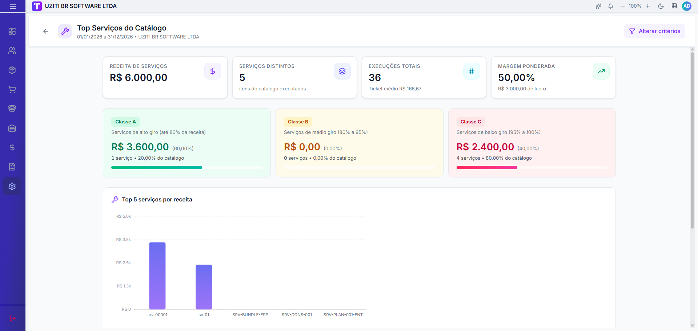
Task: Click the vertical page scrollbar
Action: [x=692, y=141]
